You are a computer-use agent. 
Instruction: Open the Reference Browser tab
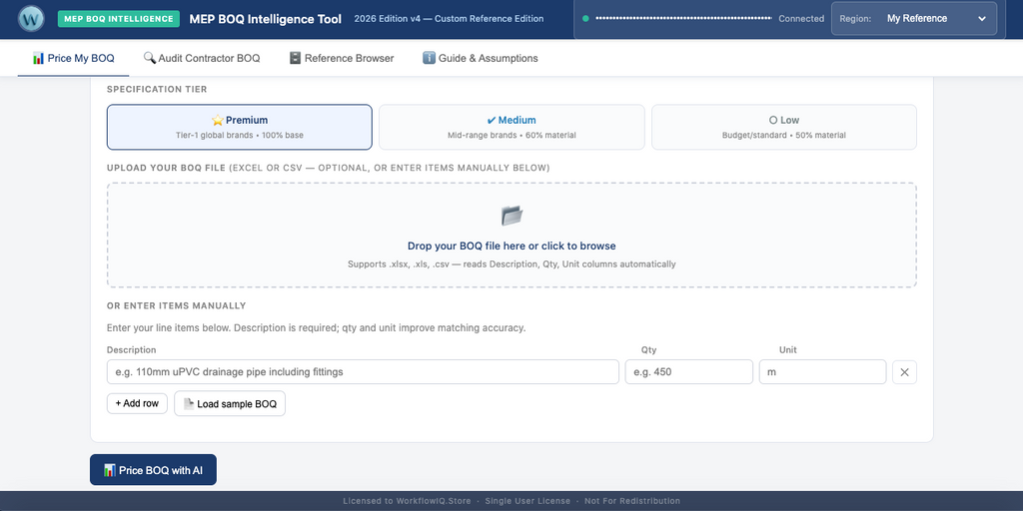(x=342, y=58)
